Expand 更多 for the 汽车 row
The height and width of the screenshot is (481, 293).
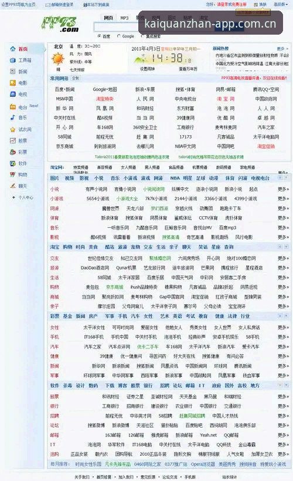point(283,347)
